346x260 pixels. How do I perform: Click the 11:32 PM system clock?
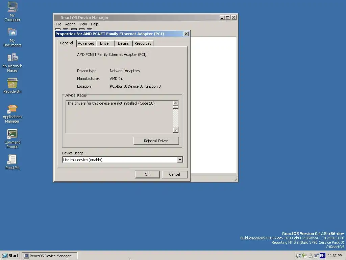click(335, 256)
